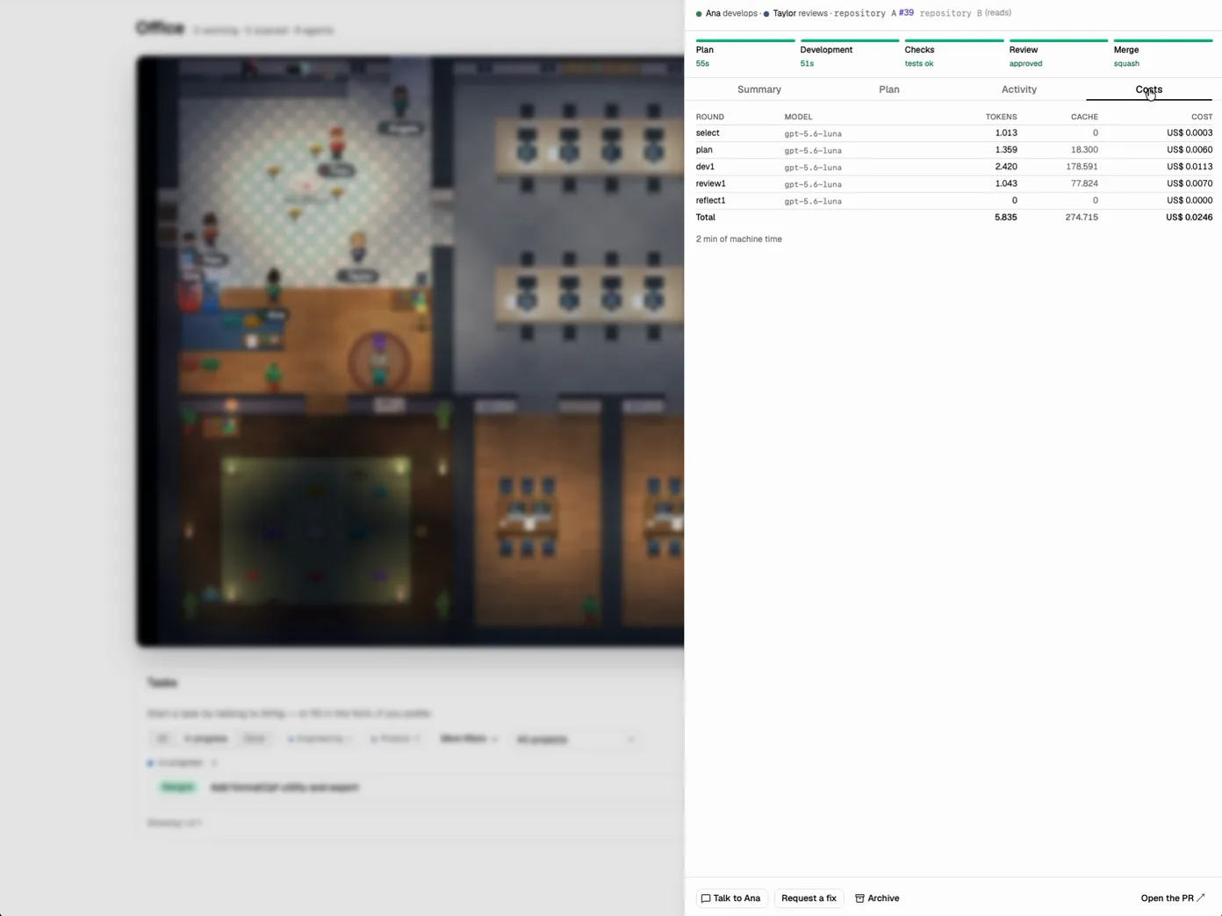Open the Activity tab

[1018, 89]
